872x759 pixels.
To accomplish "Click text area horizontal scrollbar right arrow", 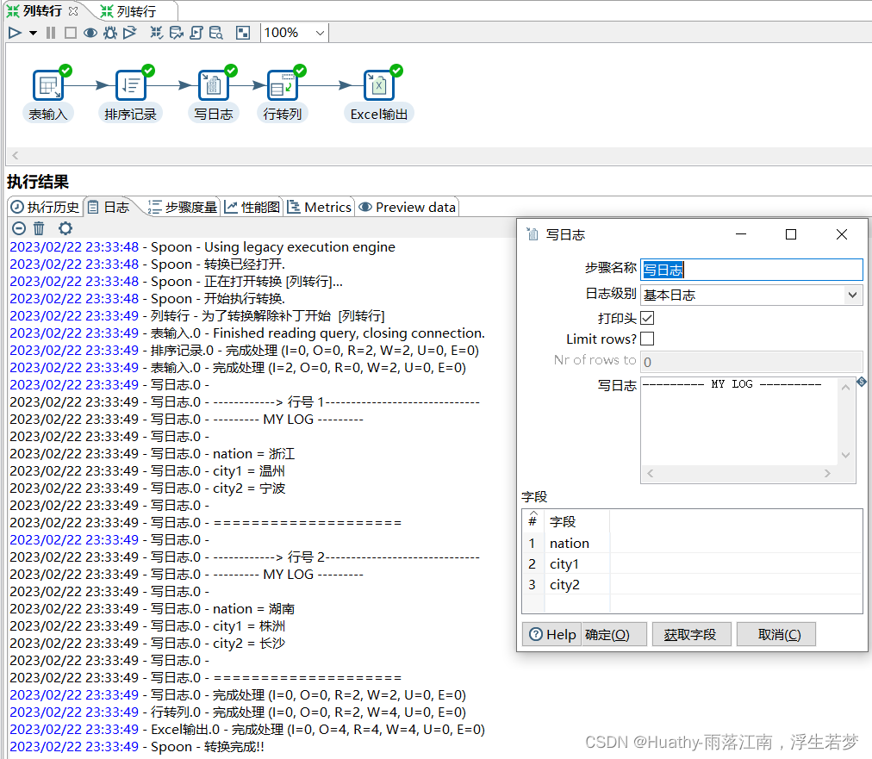I will click(827, 473).
